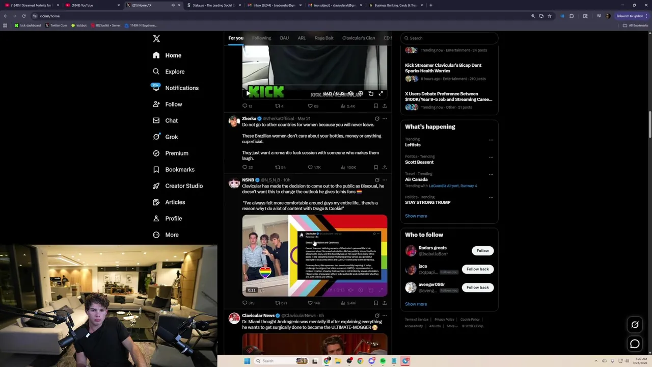This screenshot has width=652, height=367.
Task: Open the NSNB post video thumbnail
Action: pyautogui.click(x=314, y=255)
